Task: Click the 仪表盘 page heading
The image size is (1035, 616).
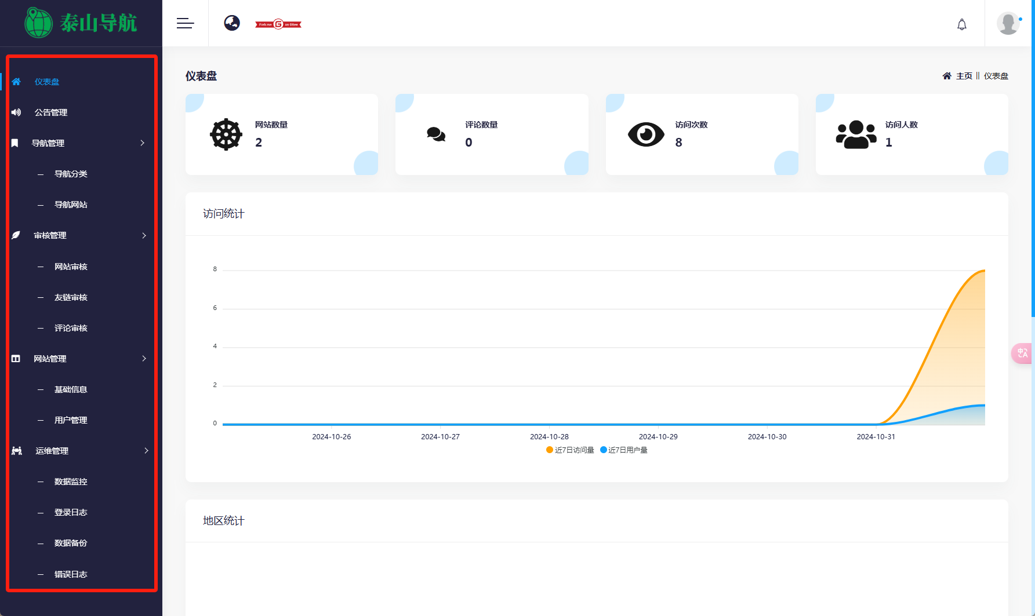Action: 201,76
